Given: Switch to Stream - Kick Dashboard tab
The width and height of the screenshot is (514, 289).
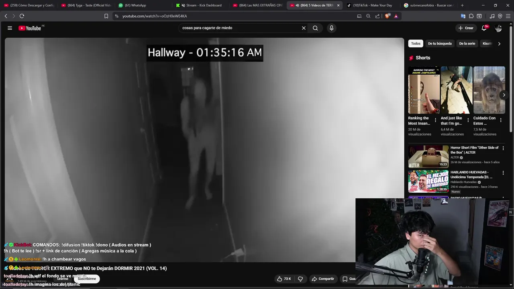Looking at the screenshot, I should pyautogui.click(x=201, y=5).
